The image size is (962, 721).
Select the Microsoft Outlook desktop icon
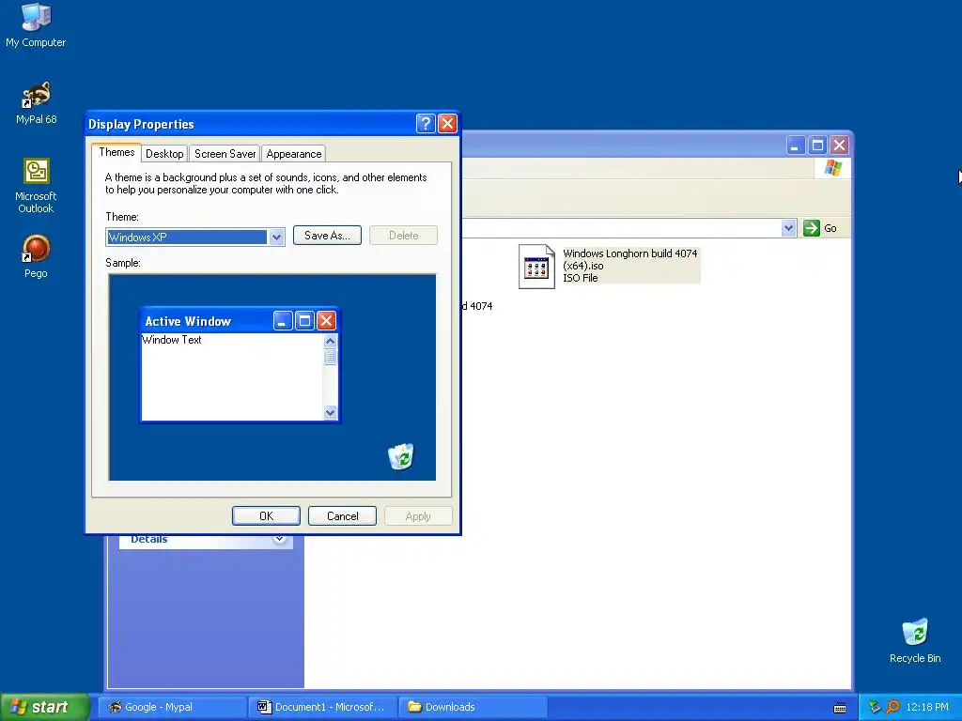(37, 186)
